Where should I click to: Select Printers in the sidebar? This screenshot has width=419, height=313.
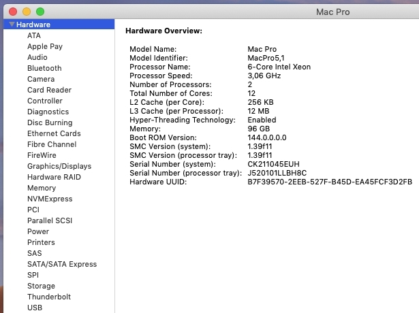pos(41,242)
